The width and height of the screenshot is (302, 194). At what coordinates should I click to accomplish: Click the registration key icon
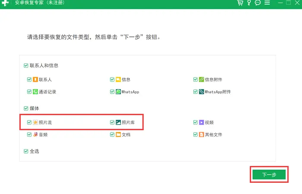[249, 3]
